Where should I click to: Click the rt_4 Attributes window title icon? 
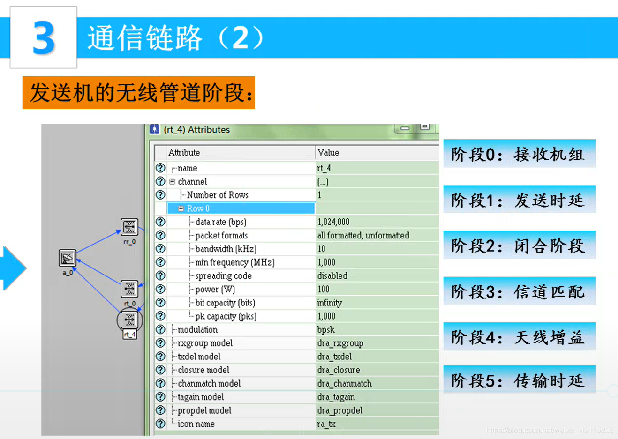[154, 129]
